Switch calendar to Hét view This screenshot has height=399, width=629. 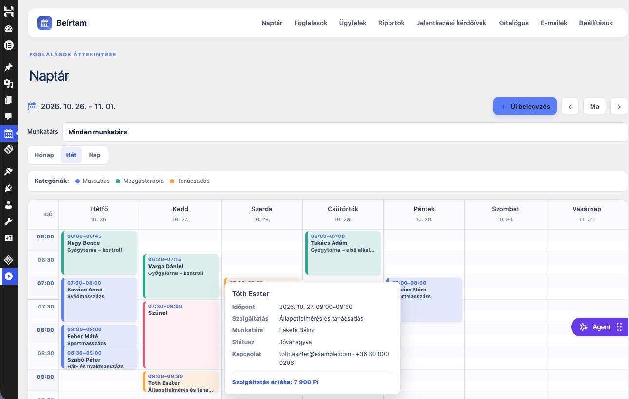71,155
